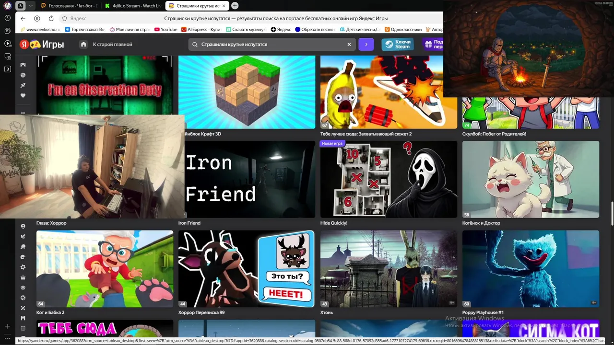Switch to the 4elik_o Stream tab
Image resolution: width=614 pixels, height=345 pixels.
pyautogui.click(x=132, y=6)
